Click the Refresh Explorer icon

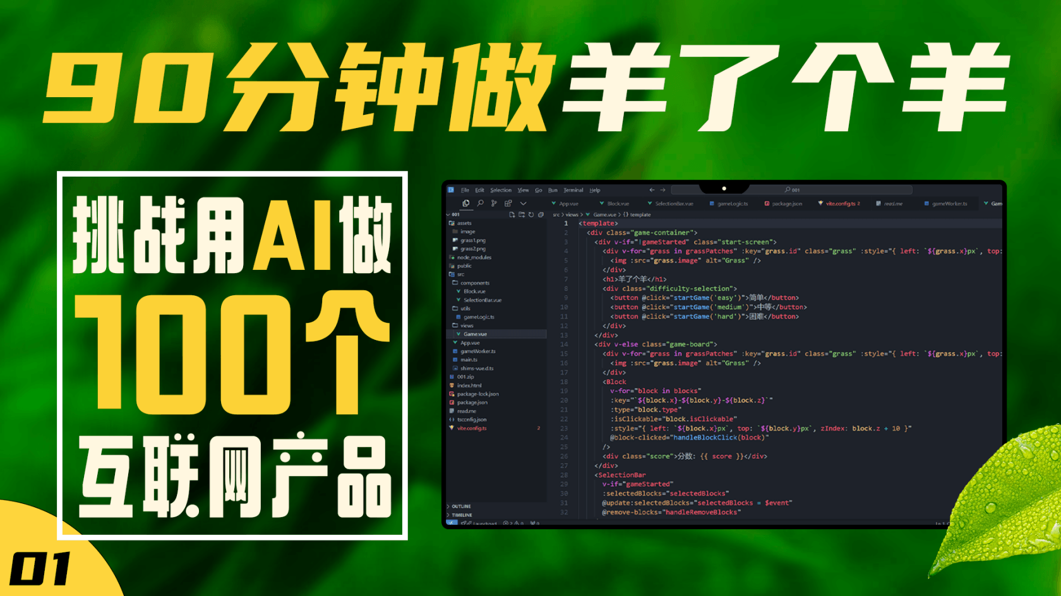pos(531,214)
